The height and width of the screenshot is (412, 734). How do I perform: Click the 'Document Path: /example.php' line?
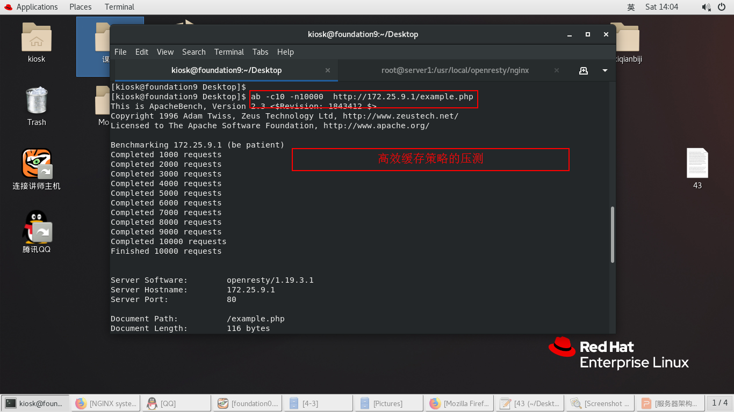point(198,319)
